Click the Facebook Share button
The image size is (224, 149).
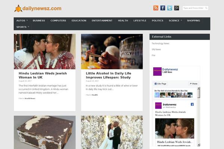[193, 84]
